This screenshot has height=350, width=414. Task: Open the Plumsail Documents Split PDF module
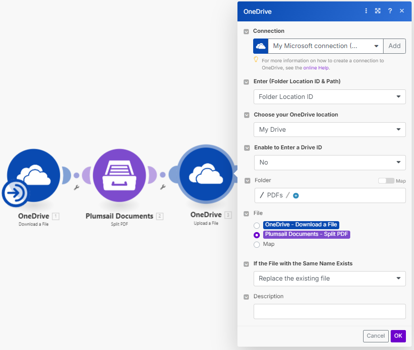(x=119, y=175)
